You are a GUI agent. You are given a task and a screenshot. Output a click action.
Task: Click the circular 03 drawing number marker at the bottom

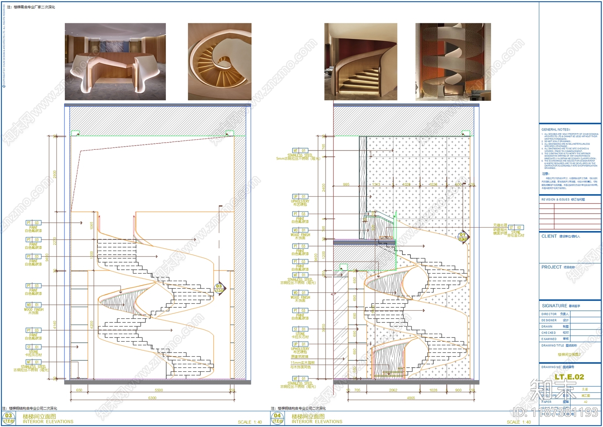coord(8,418)
